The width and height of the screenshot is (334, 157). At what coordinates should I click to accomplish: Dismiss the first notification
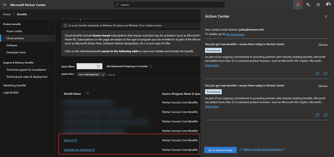point(323,45)
